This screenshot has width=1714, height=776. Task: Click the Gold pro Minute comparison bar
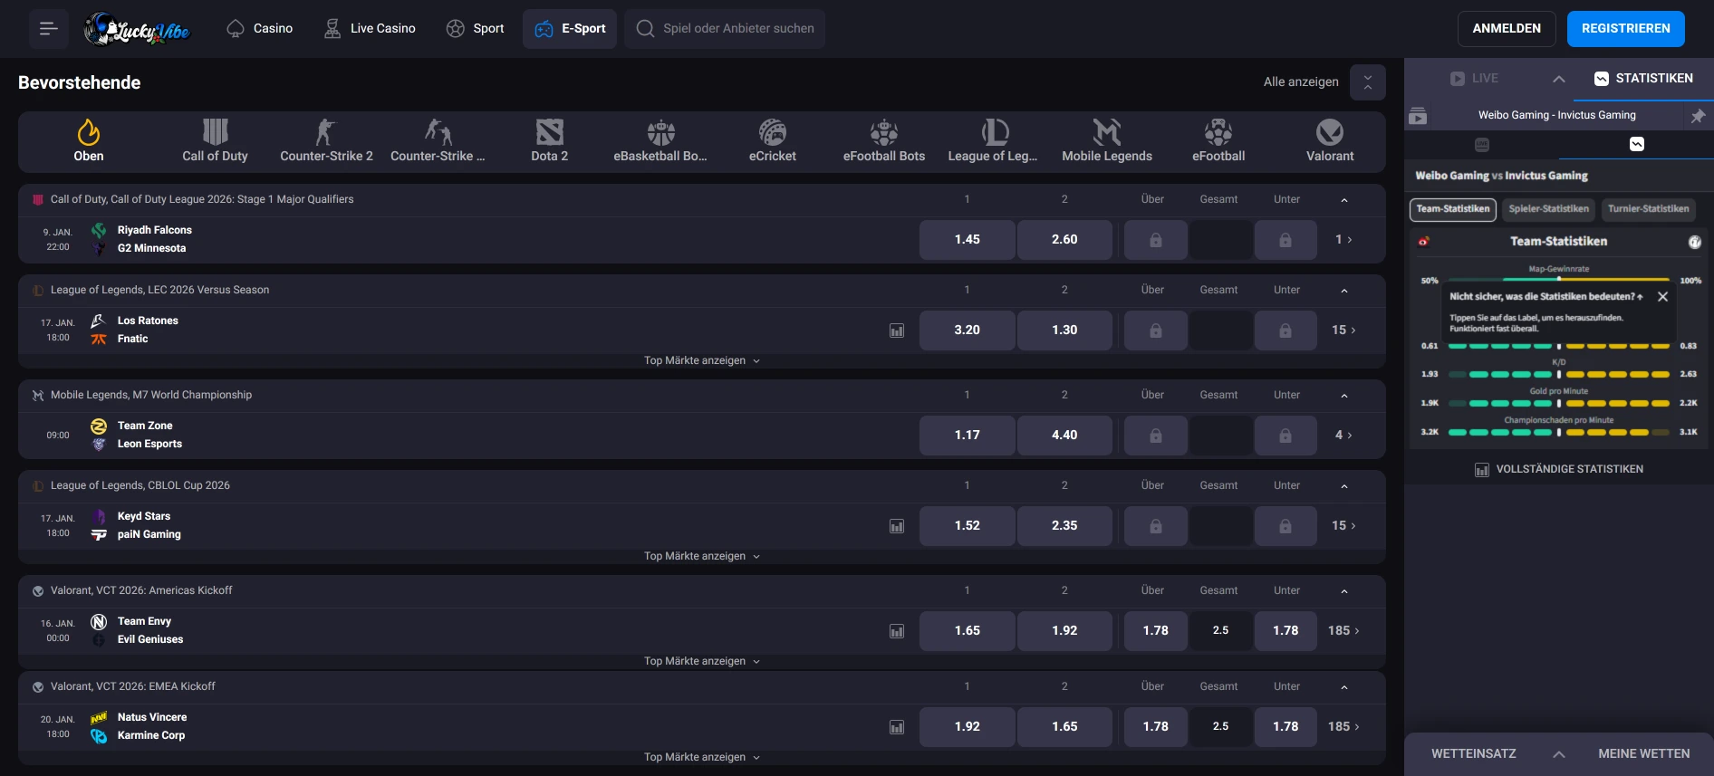tap(1558, 403)
